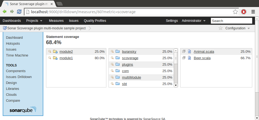The height and width of the screenshot is (120, 259).
Task: Click the Search input field
Action: tap(231, 21)
